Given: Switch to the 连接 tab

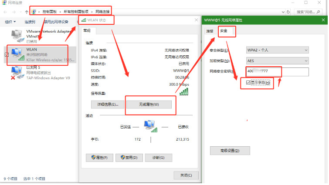Looking at the screenshot, I should 210,31.
